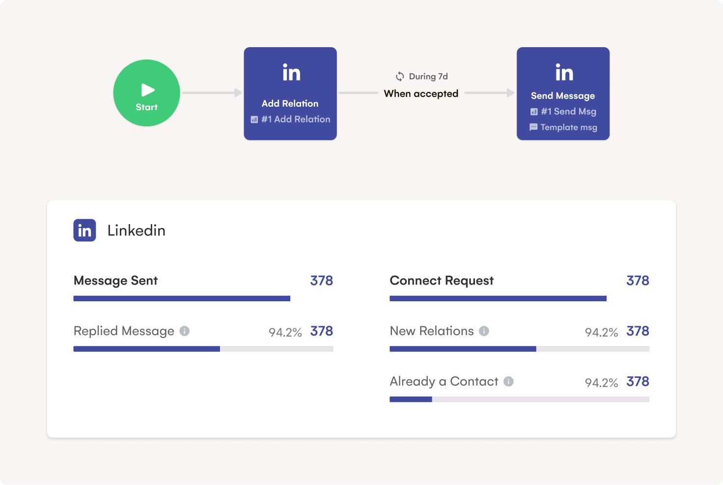
Task: Click the LinkedIn logo in Add Relation node
Action: [291, 73]
